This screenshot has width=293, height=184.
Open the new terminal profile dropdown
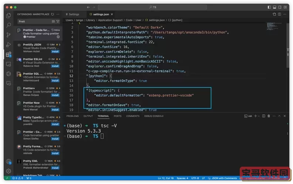tap(259, 116)
